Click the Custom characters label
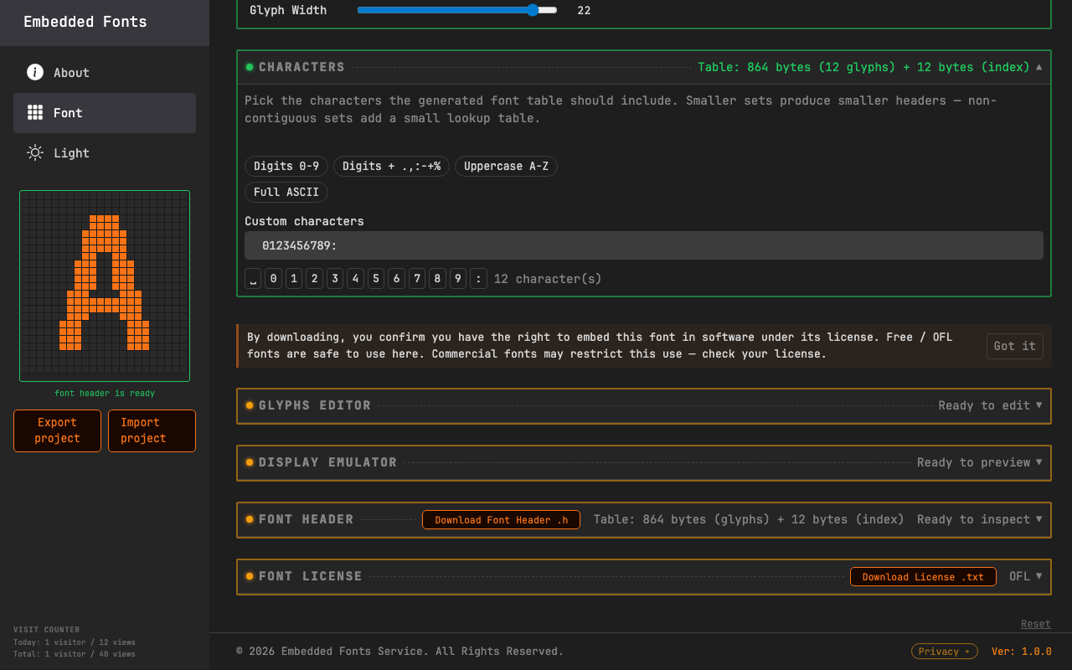This screenshot has width=1072, height=670. pos(304,221)
